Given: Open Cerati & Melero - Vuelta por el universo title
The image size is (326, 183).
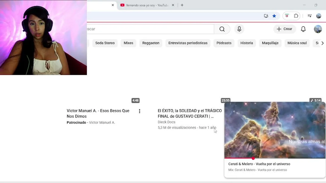Looking at the screenshot, I should click(x=259, y=164).
